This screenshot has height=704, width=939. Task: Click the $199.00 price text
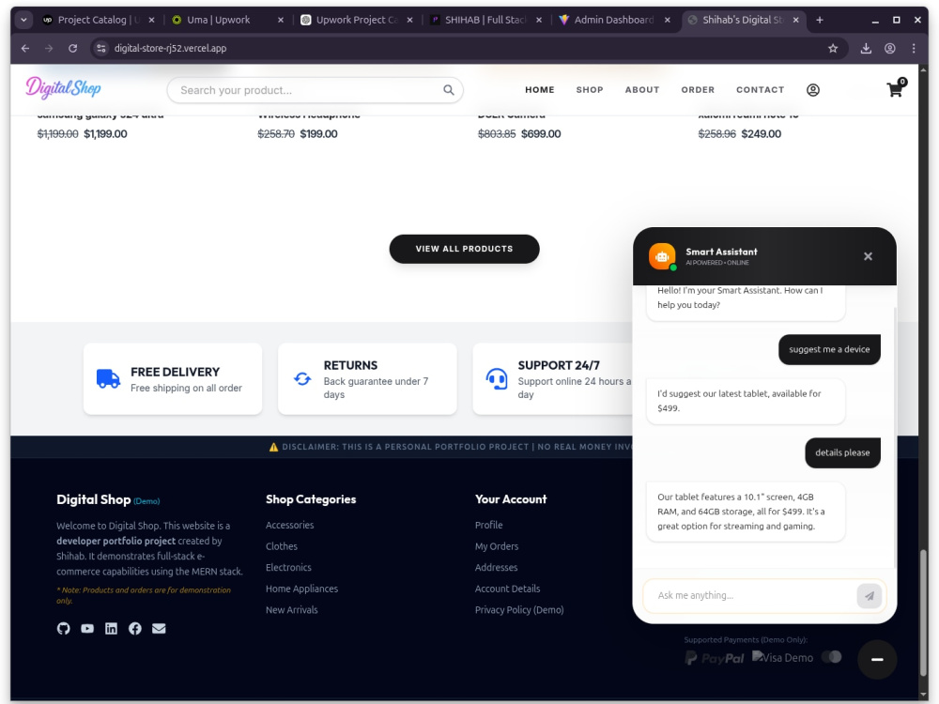pos(318,134)
